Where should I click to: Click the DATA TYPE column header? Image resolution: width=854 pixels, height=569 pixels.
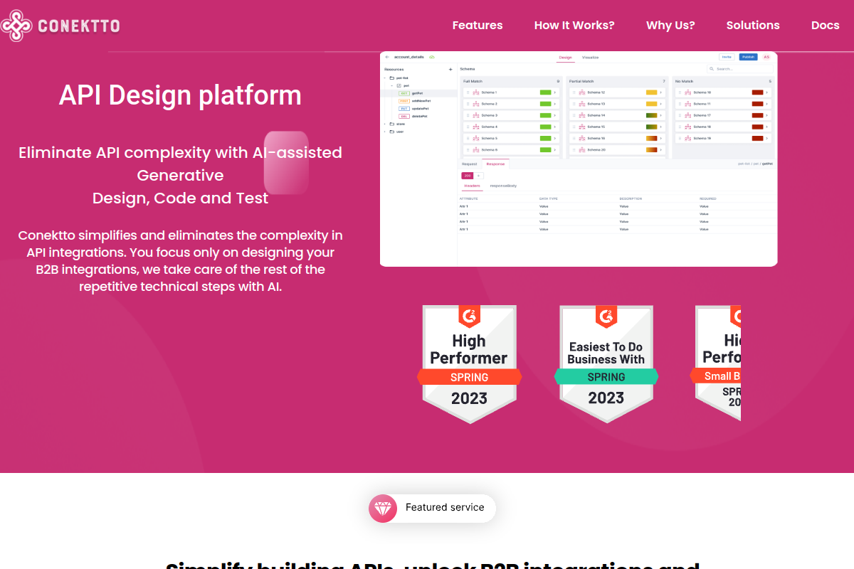click(549, 198)
